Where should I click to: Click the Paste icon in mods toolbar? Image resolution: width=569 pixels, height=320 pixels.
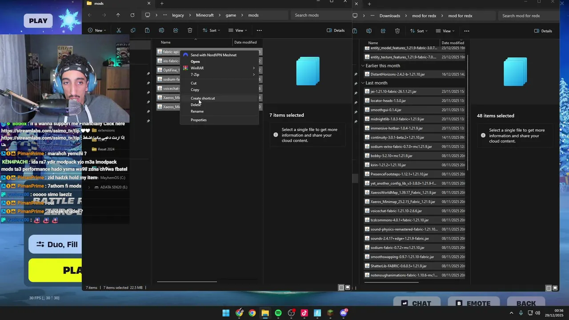[147, 30]
